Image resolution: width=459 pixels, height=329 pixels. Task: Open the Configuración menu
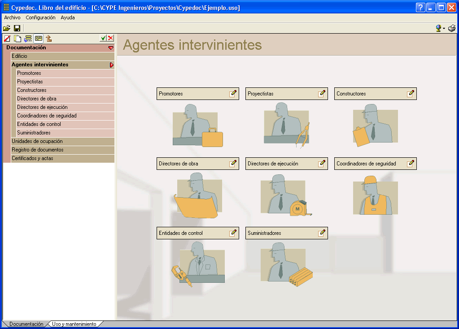pos(40,17)
